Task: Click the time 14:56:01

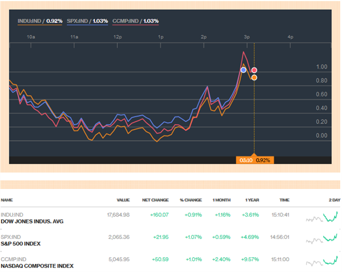Action: click(x=280, y=237)
